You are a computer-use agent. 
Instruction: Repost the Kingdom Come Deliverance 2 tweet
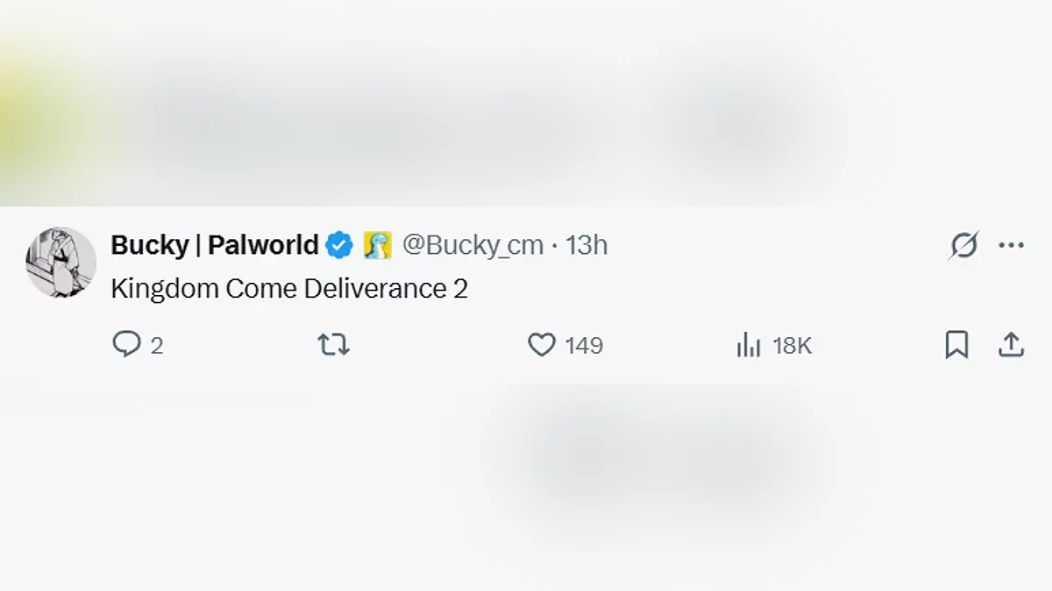[333, 345]
